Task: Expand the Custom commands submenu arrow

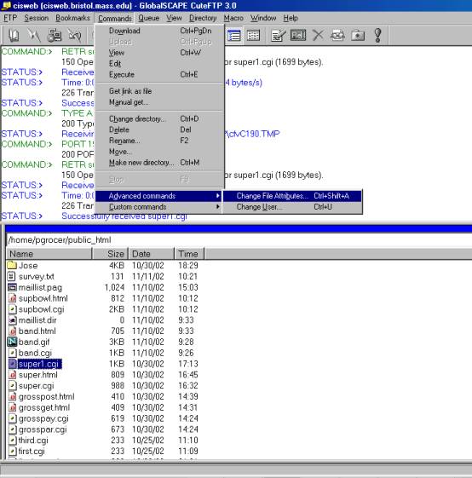Action: 218,207
